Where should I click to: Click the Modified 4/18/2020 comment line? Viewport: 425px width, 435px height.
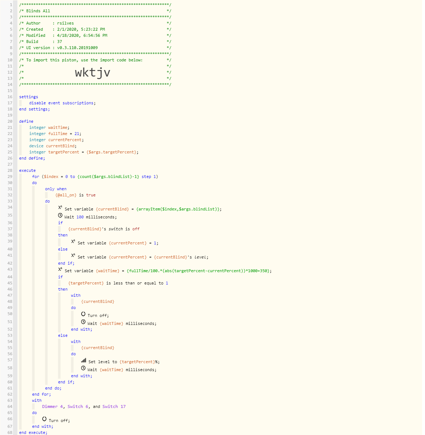coord(95,35)
